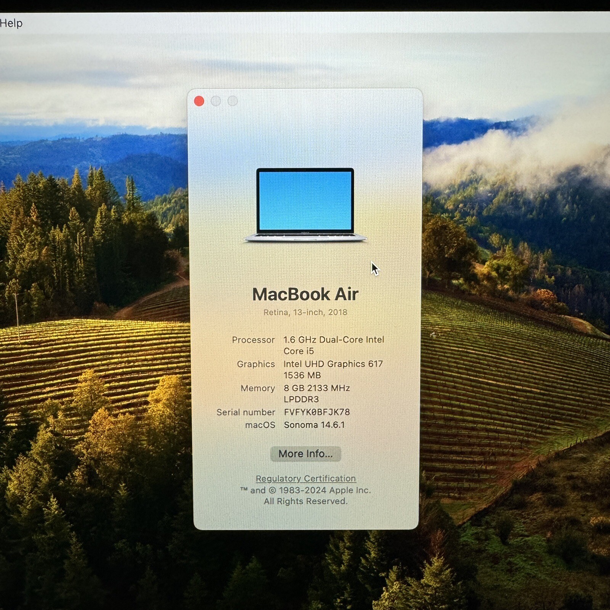Image resolution: width=610 pixels, height=610 pixels.
Task: Click the Graphics label
Action: click(256, 364)
